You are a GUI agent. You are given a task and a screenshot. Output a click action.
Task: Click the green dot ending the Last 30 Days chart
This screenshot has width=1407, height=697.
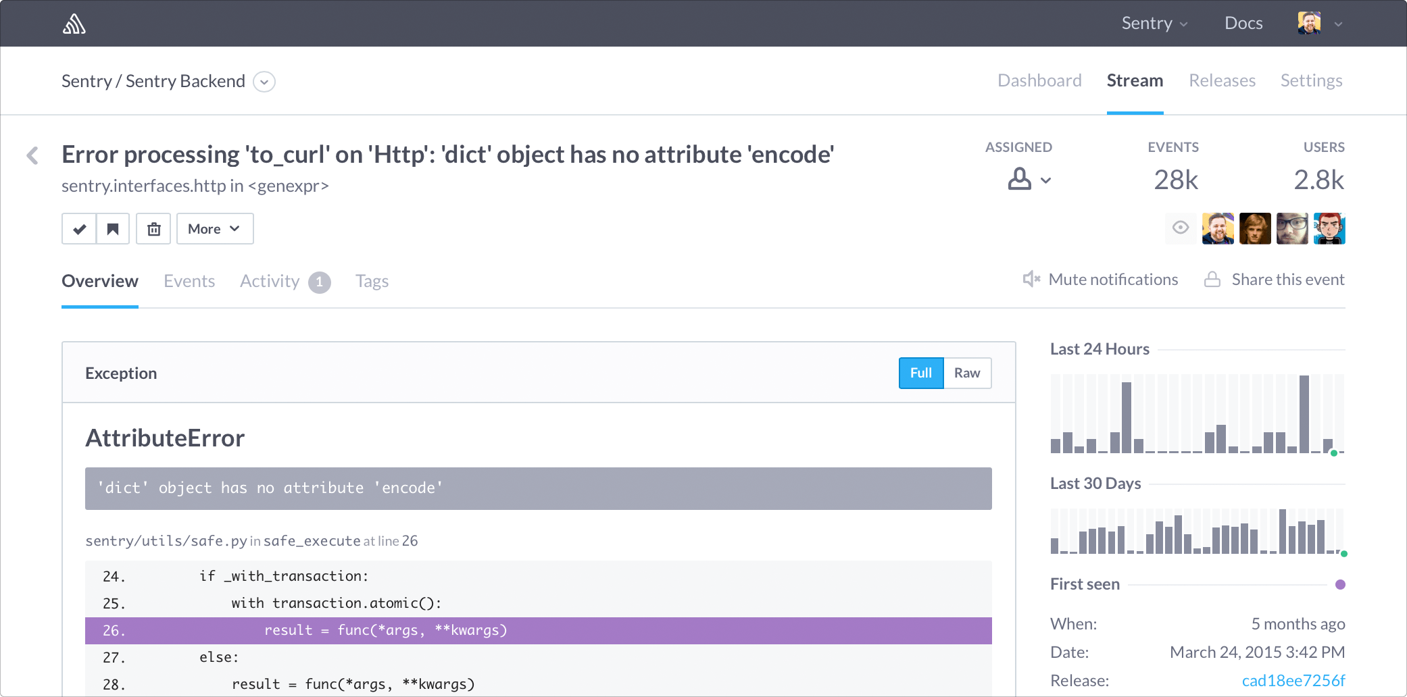[1344, 554]
